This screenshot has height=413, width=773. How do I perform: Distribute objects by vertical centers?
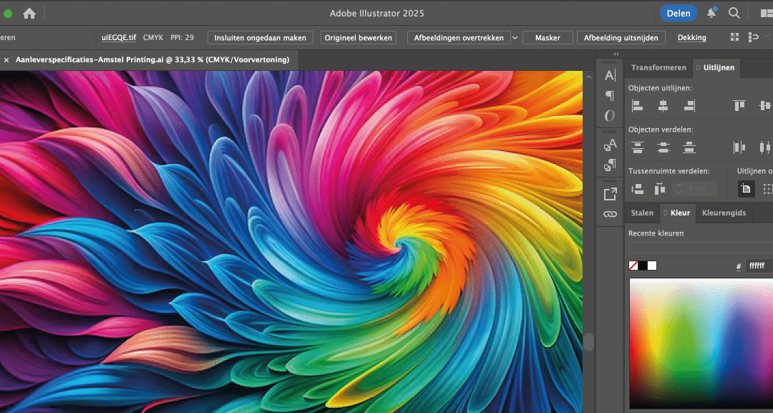pyautogui.click(x=663, y=147)
